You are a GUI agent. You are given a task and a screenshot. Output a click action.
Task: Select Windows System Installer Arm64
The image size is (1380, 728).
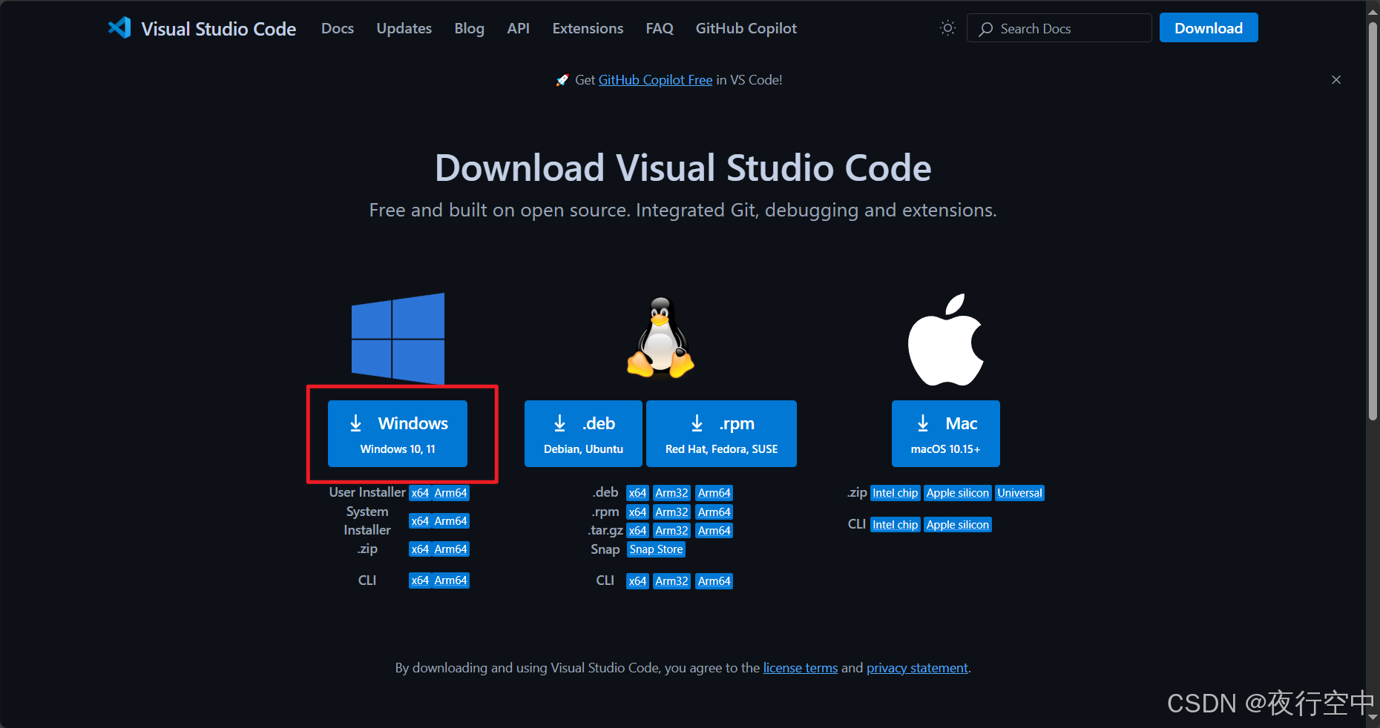(x=450, y=521)
